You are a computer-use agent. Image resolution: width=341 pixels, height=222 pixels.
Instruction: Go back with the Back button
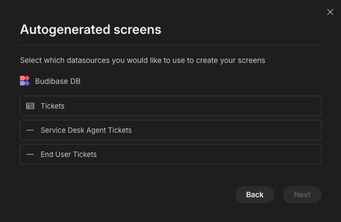[255, 195]
